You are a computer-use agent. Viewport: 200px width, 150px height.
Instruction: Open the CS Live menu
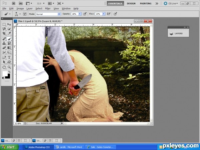[x=171, y=3]
